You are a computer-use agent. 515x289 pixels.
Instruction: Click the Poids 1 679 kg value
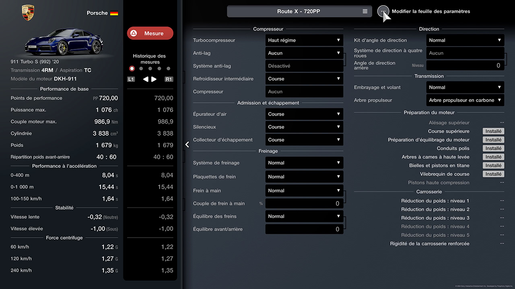click(x=107, y=145)
